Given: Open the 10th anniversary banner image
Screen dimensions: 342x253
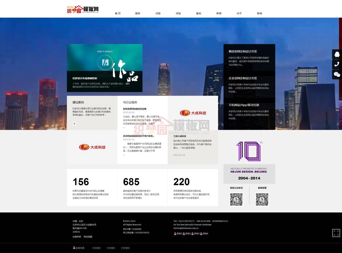Looking at the screenshot, I should (x=249, y=162).
